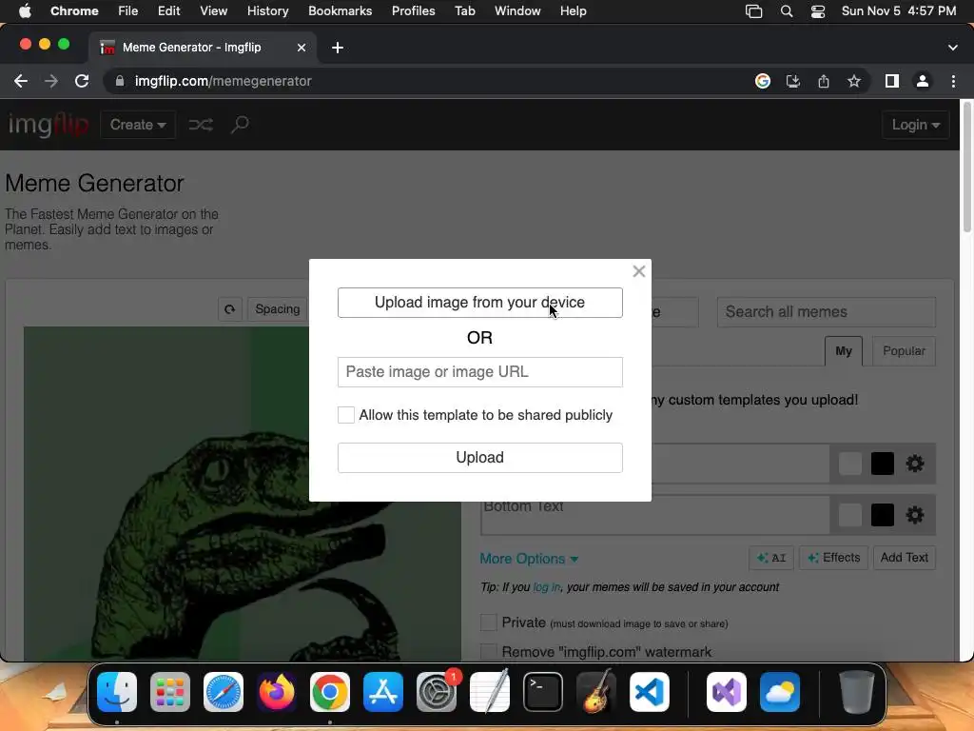Screen dimensions: 974x731
Task: Select the My templates tab
Action: [x=844, y=351]
